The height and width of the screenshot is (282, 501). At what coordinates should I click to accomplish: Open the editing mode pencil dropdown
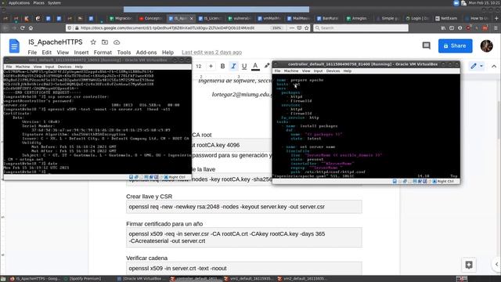click(477, 66)
